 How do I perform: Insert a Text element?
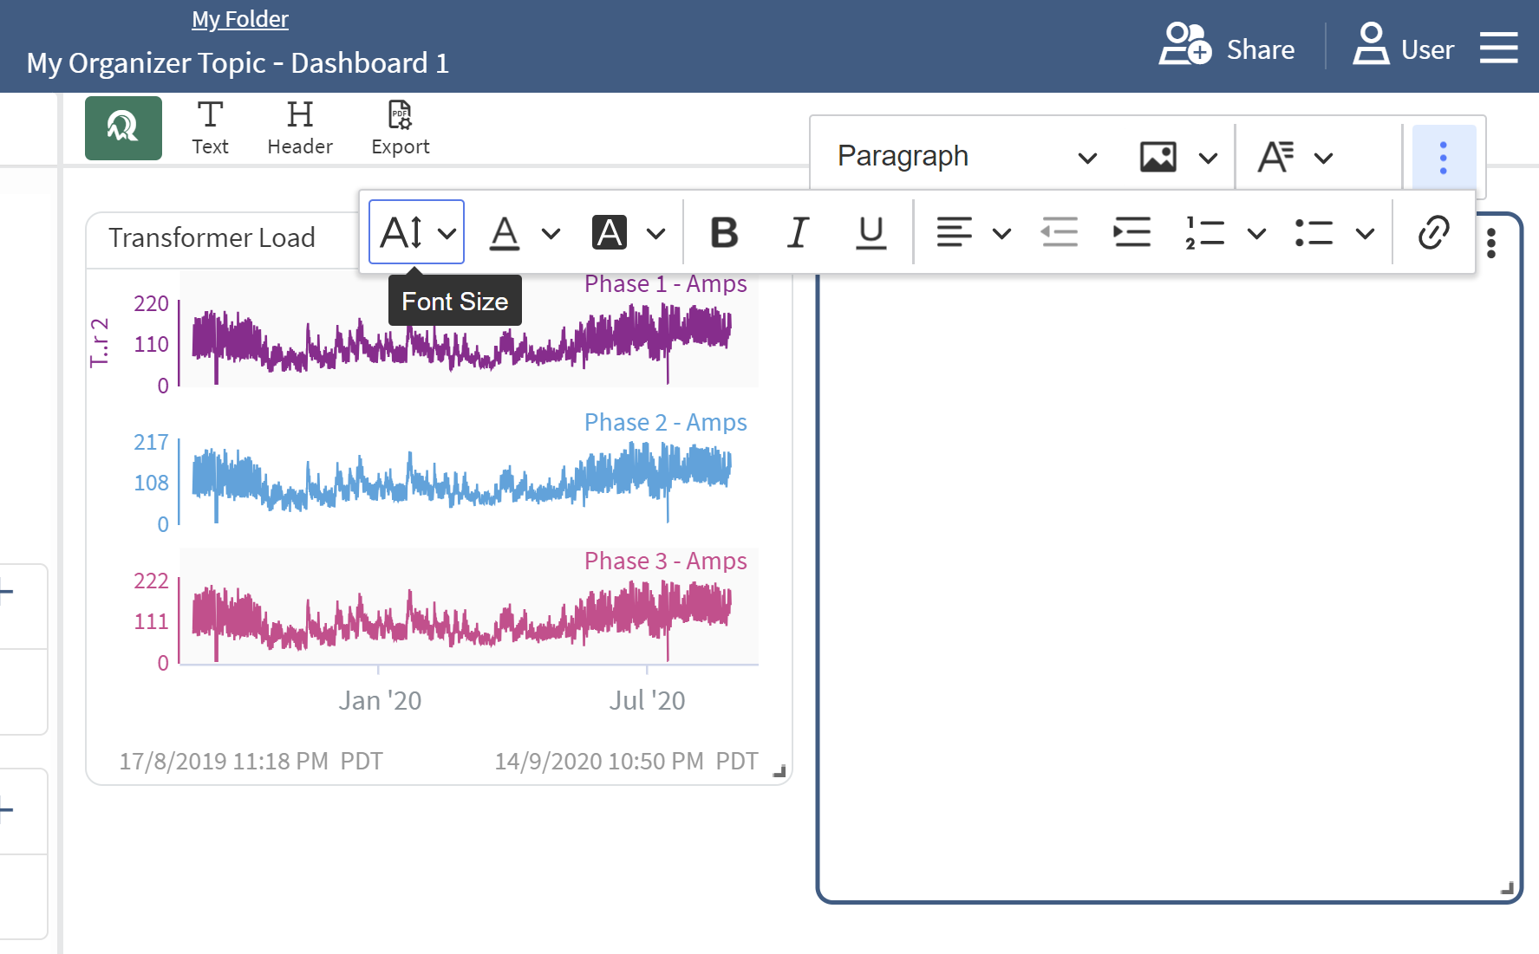pos(210,128)
